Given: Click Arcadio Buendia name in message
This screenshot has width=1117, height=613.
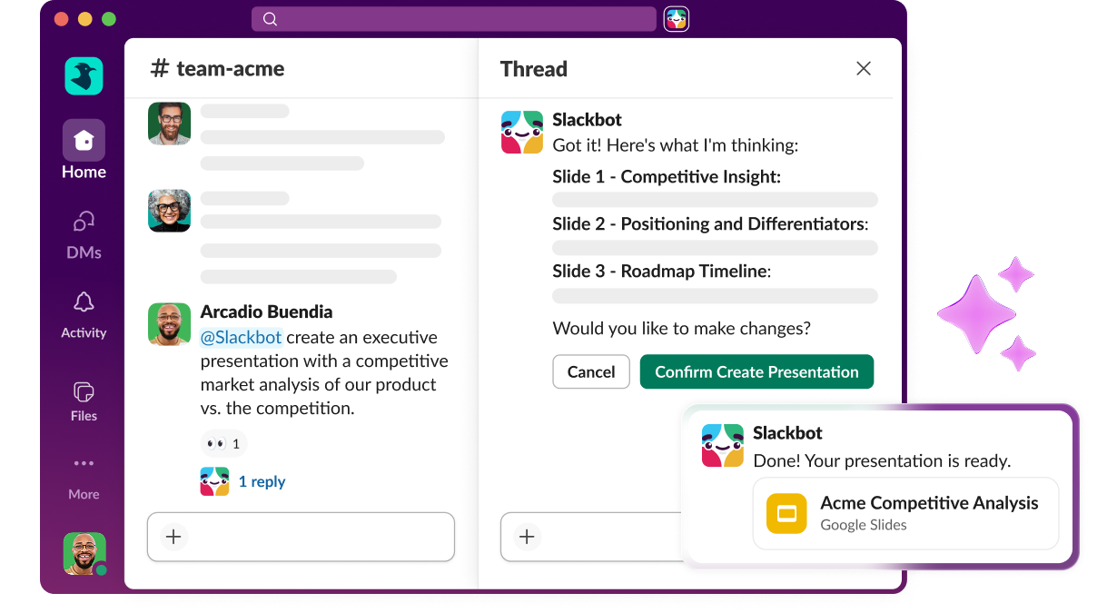Looking at the screenshot, I should [x=266, y=311].
